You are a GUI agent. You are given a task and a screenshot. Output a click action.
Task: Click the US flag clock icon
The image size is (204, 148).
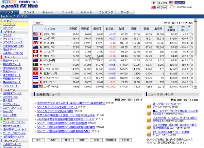pos(171,3)
